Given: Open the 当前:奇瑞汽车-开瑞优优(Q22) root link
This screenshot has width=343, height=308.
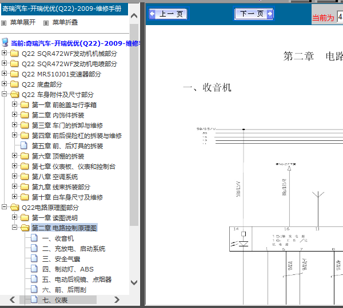Looking at the screenshot, I should 75,43.
